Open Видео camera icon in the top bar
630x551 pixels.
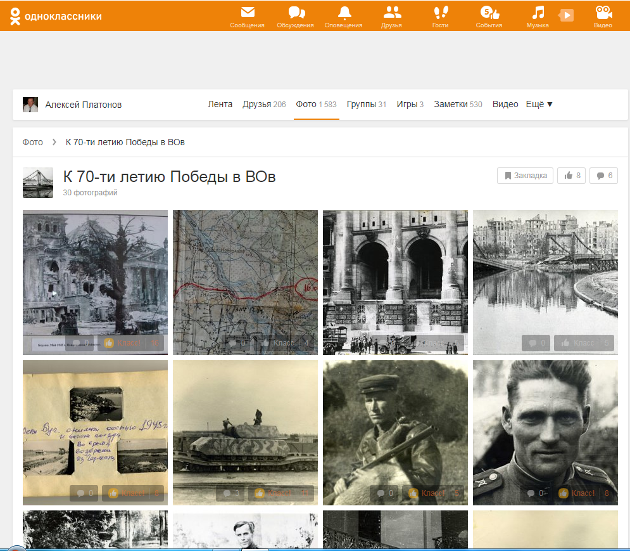coord(603,17)
